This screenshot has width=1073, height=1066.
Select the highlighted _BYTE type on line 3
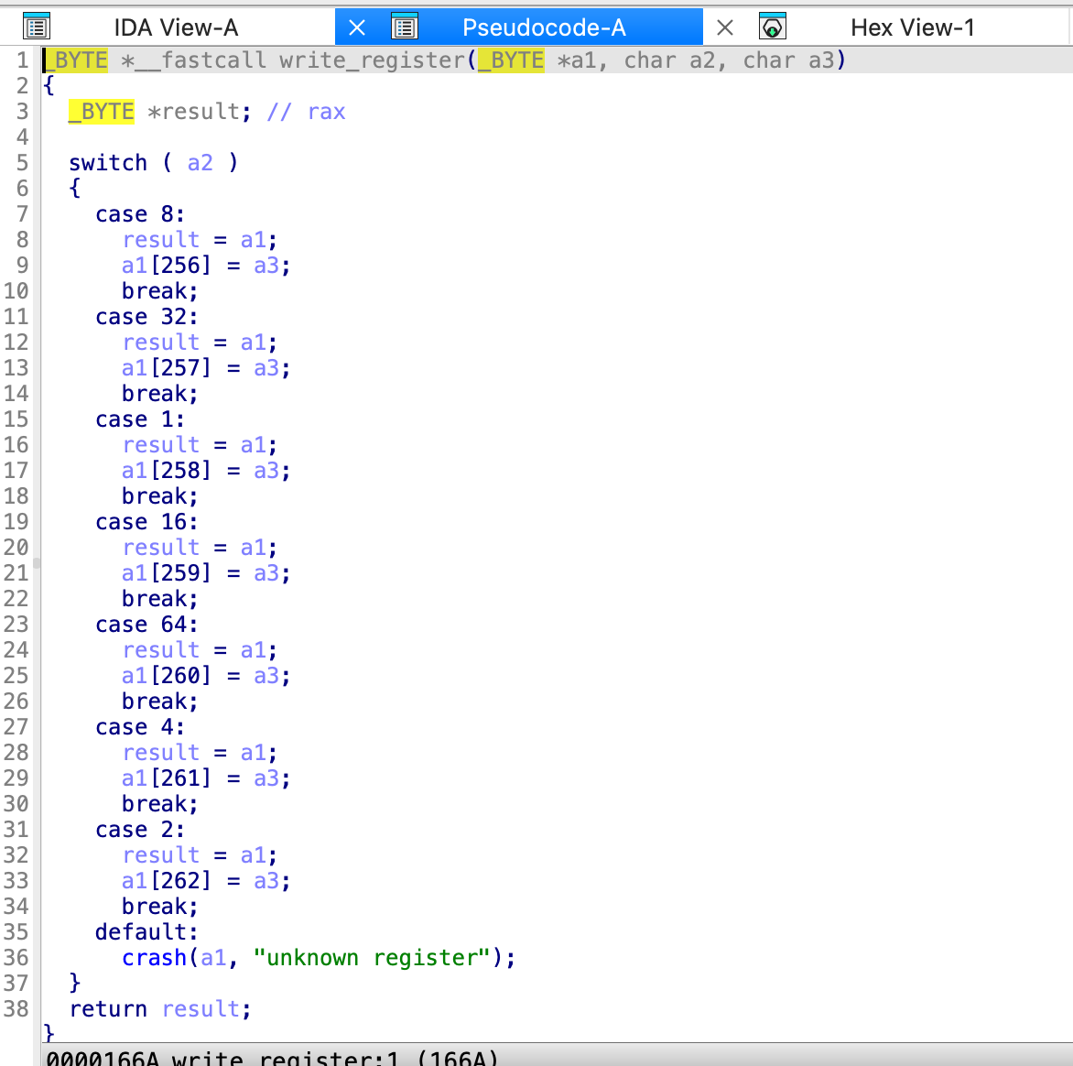pos(102,112)
